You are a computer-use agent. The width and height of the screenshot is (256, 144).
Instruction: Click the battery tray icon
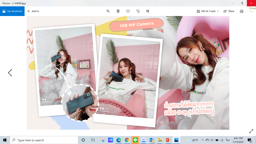[217, 140]
